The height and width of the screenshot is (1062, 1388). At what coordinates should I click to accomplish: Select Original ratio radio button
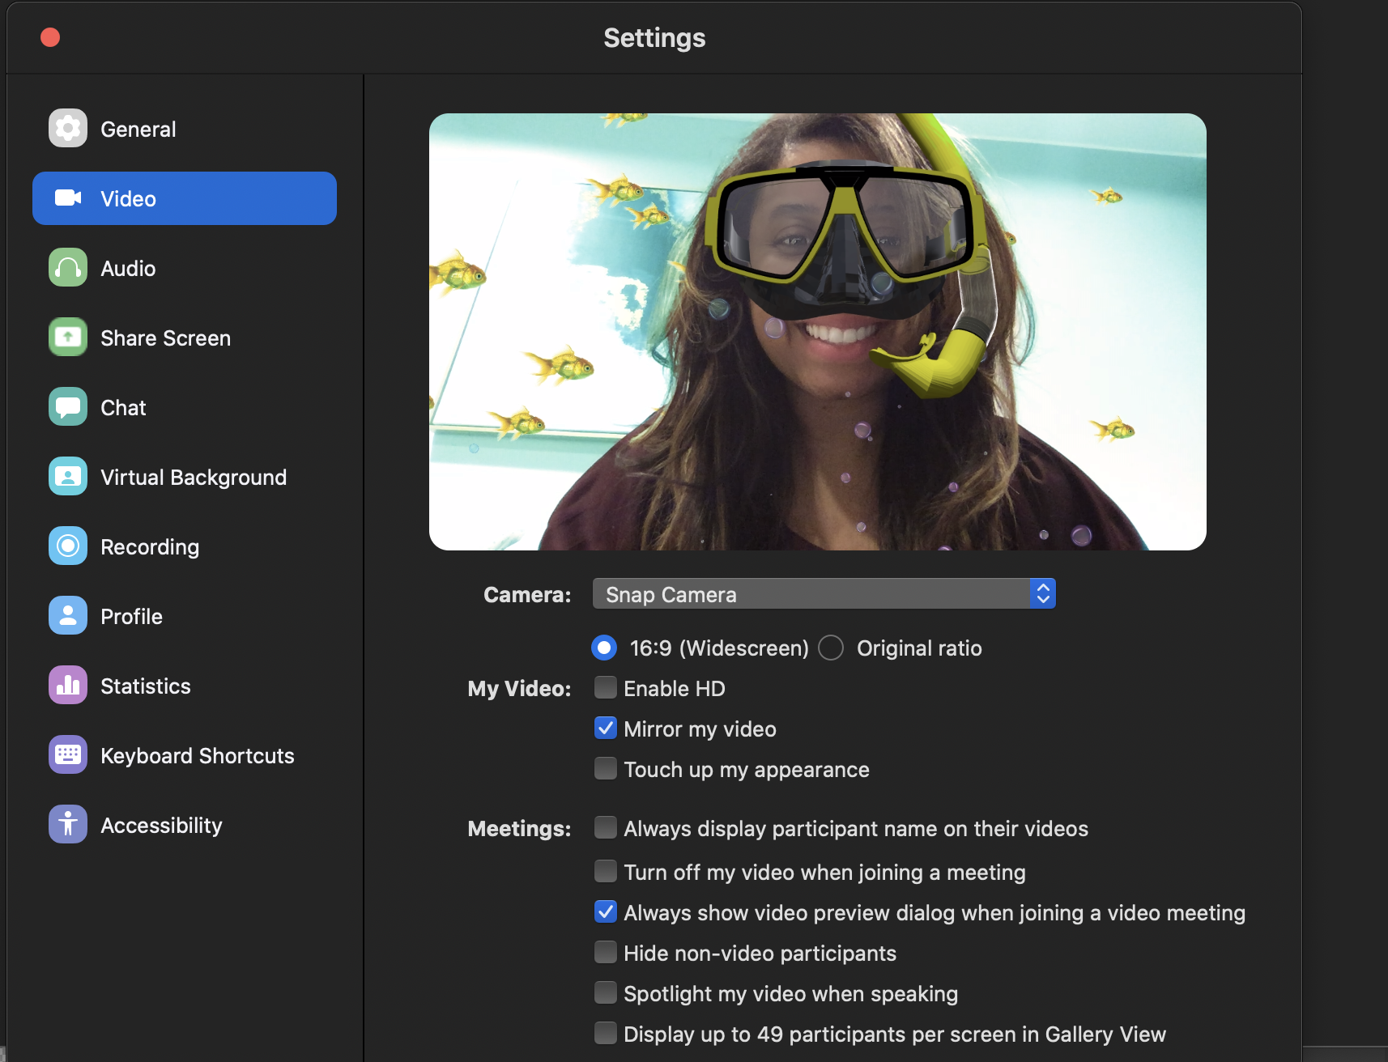pyautogui.click(x=831, y=648)
